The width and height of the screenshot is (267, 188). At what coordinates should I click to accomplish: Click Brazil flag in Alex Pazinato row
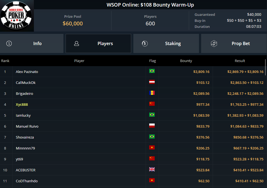pos(152,71)
